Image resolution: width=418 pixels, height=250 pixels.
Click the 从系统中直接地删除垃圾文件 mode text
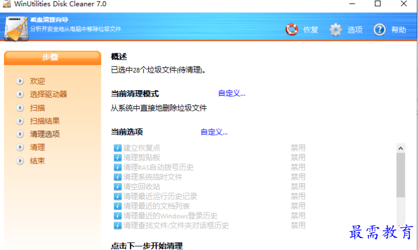159,108
